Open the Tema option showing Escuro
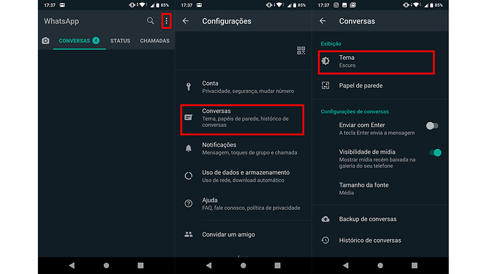The width and height of the screenshot is (487, 274). pyautogui.click(x=376, y=62)
